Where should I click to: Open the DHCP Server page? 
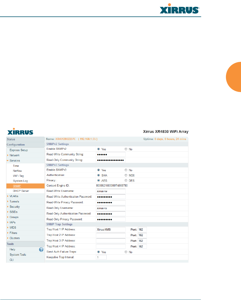[21, 191]
